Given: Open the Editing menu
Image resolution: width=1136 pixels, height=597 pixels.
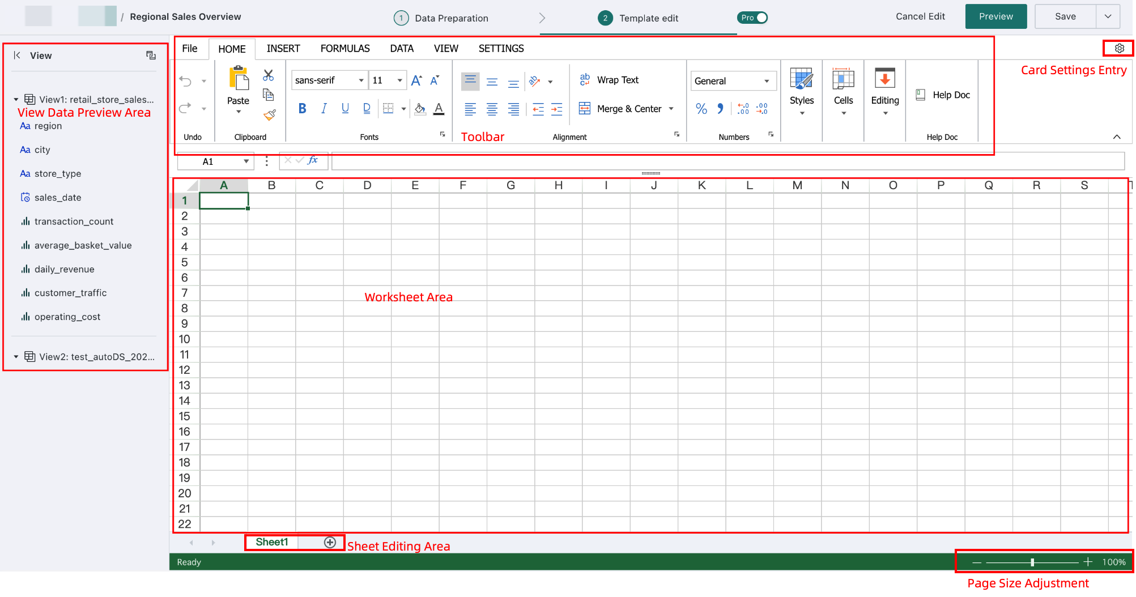Looking at the screenshot, I should [885, 91].
